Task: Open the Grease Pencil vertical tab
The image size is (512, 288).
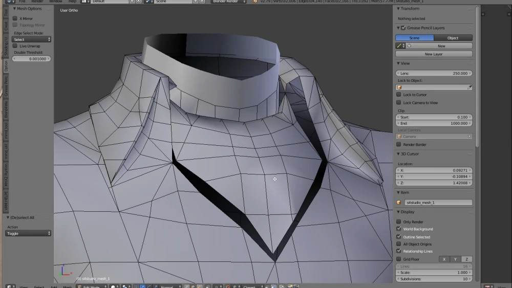Action: [x=6, y=85]
